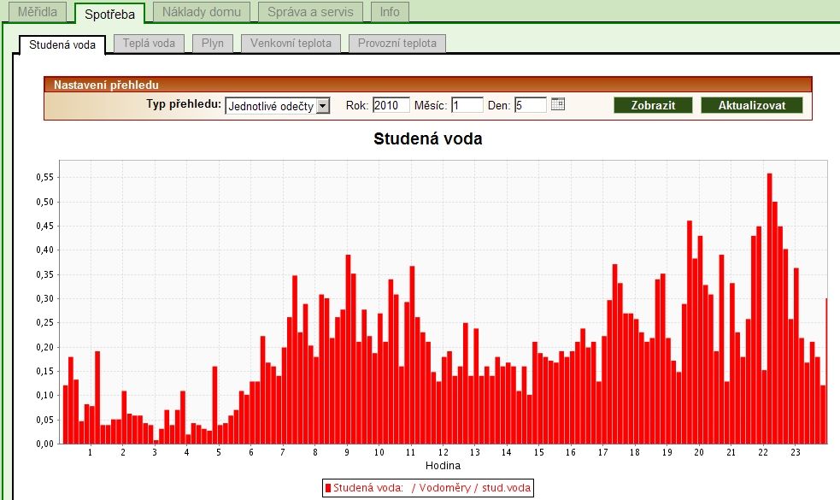Viewport: 840px width, 500px height.
Task: Click the tallest bar after hour 22
Action: click(769, 309)
